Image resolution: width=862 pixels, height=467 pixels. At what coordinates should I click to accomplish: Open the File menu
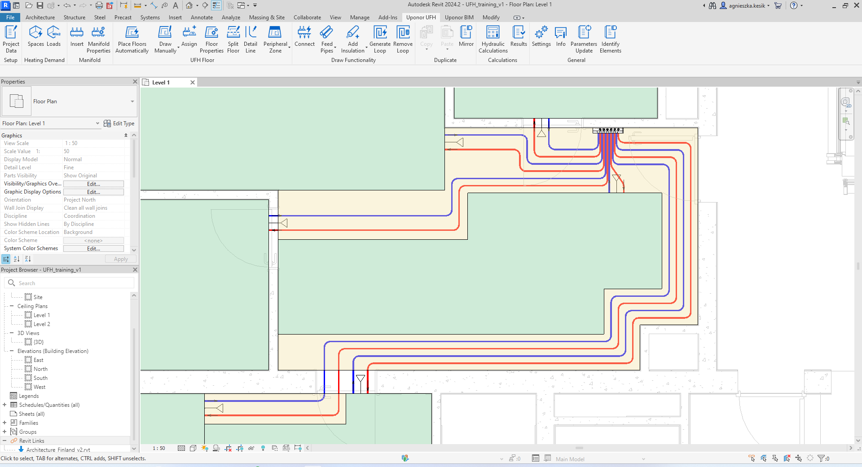point(10,18)
